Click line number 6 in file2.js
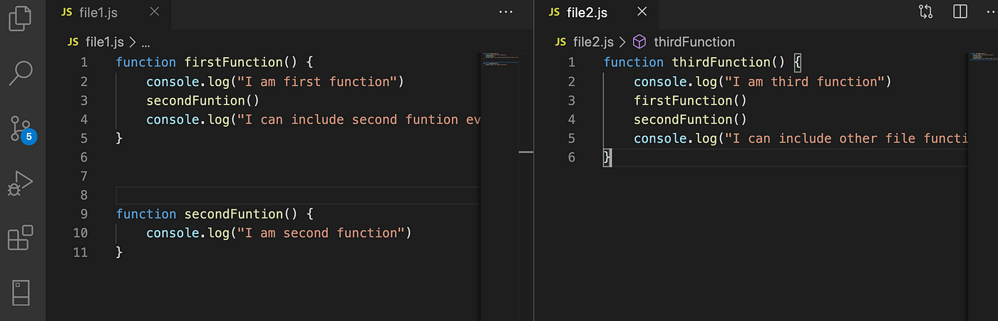 [572, 157]
